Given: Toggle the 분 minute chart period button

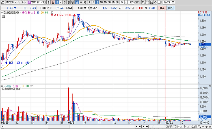Looking at the screenshot, I should [77, 2].
